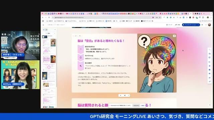Open the Chrome three-dot menu

click(211, 18)
